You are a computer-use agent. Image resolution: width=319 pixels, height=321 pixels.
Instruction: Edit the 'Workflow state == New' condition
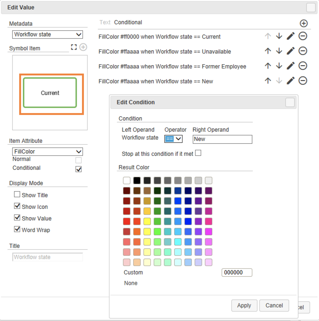point(291,81)
